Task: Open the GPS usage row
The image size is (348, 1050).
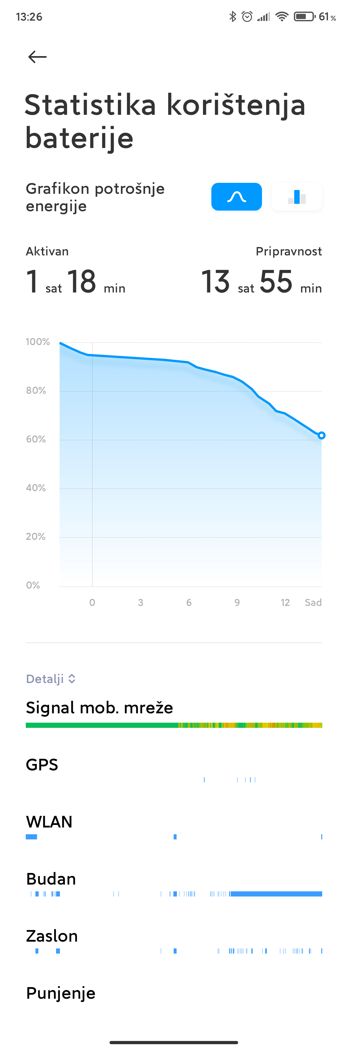Action: click(x=174, y=770)
